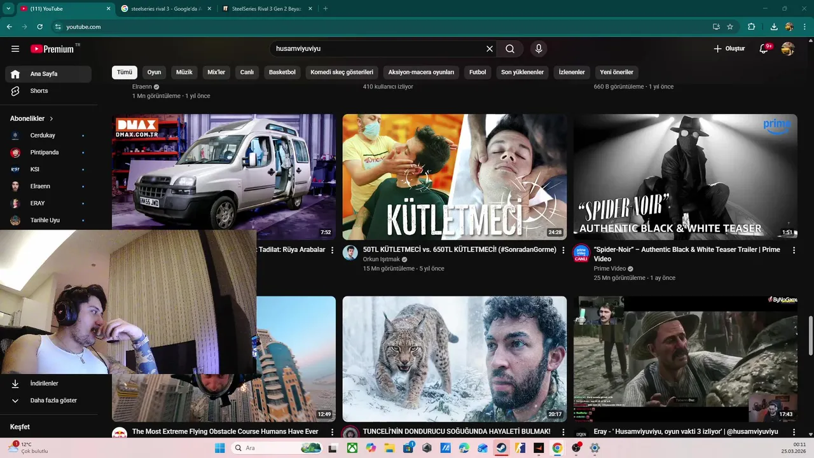814x458 pixels.
Task: Open Cerdukay subscription channel
Action: (x=48, y=135)
